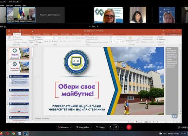This screenshot has width=188, height=136.
Task: Open the Help menu
Action: click(x=24, y=5)
